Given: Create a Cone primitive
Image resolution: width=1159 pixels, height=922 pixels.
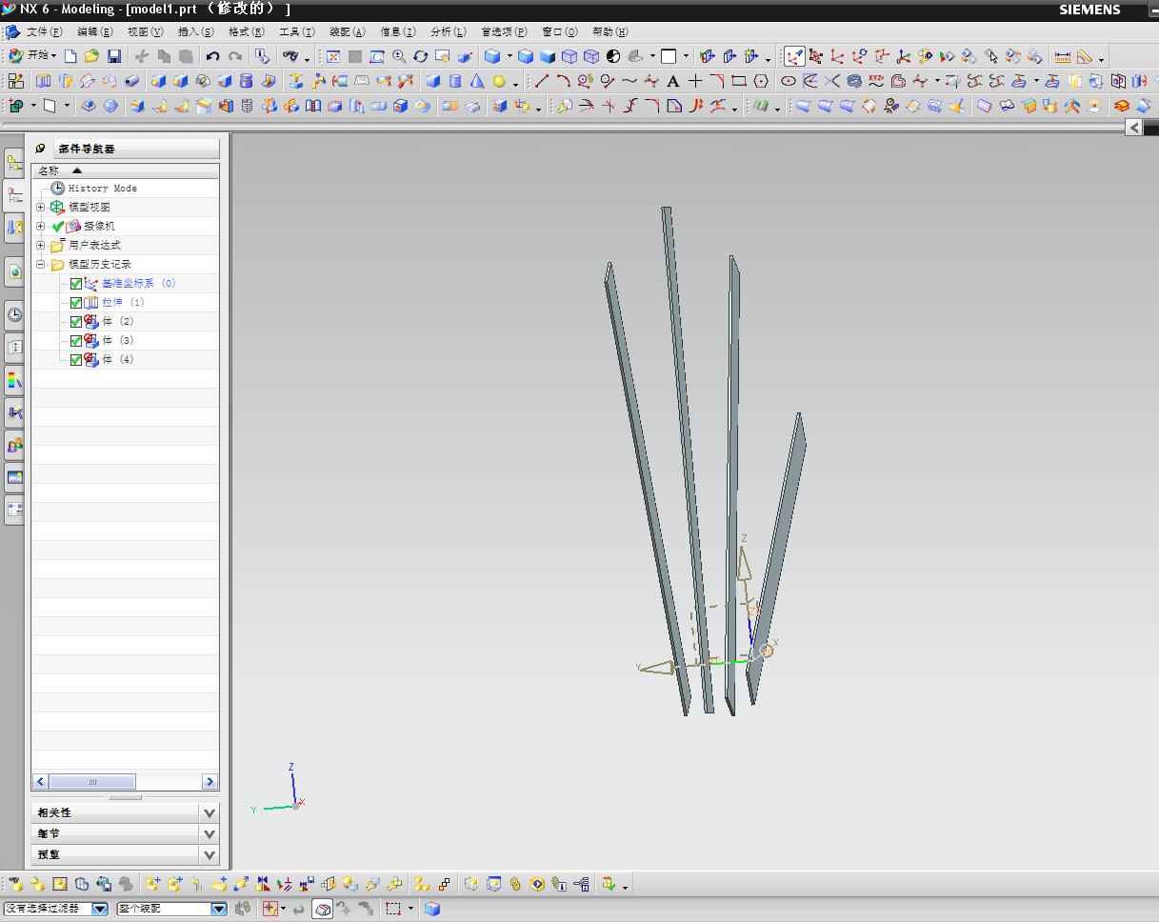Looking at the screenshot, I should [x=477, y=81].
